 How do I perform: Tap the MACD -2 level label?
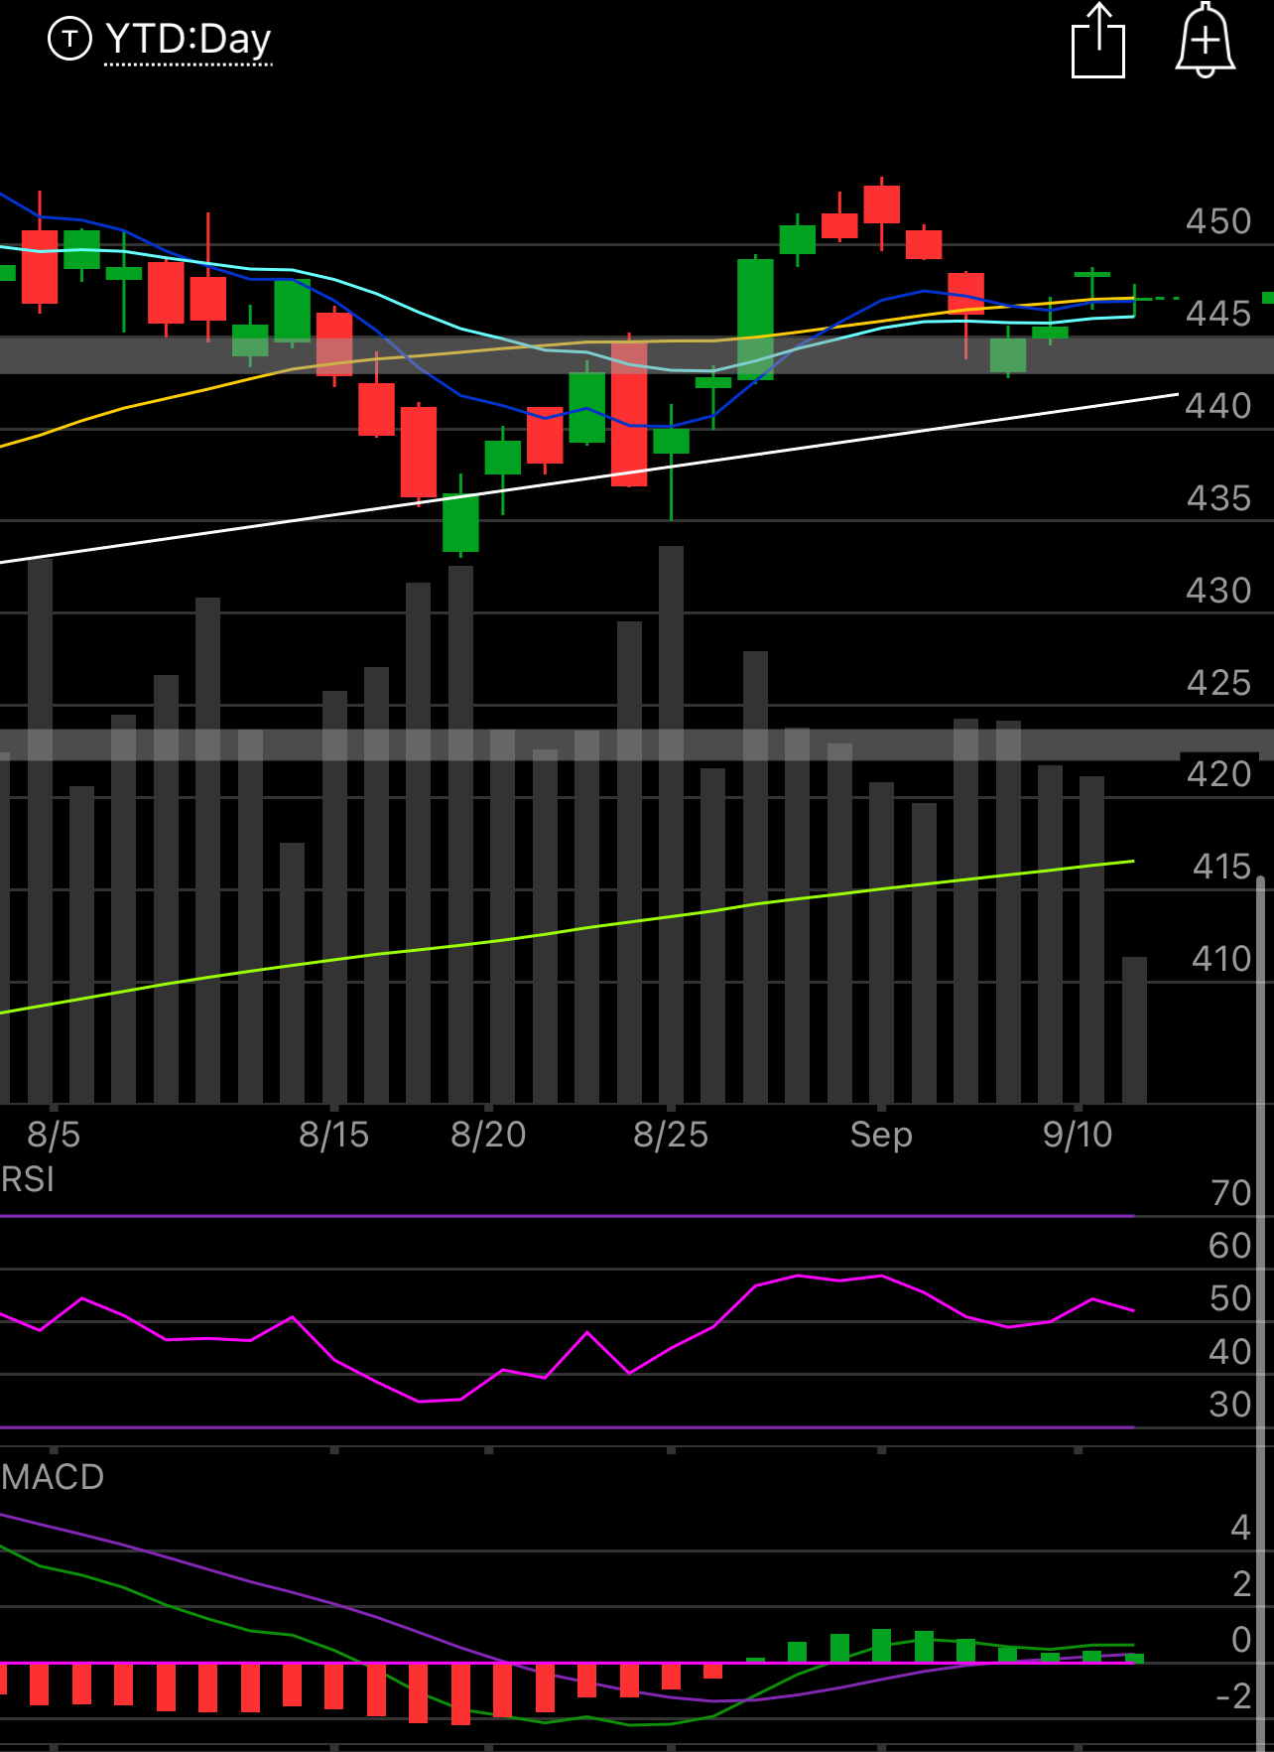pyautogui.click(x=1233, y=1696)
